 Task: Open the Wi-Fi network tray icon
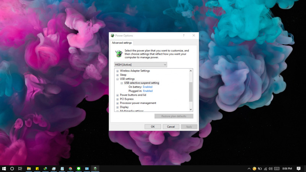265,169
